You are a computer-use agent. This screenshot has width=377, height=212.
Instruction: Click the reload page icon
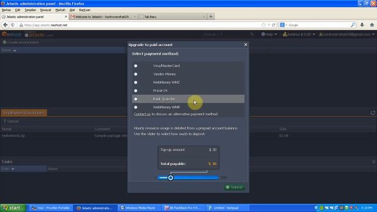click(x=273, y=25)
